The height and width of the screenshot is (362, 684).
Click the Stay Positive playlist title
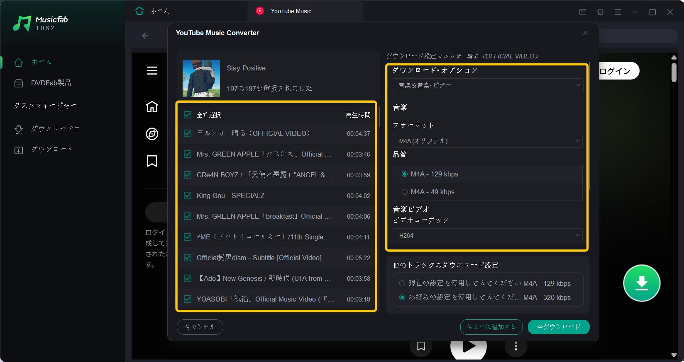pyautogui.click(x=246, y=68)
